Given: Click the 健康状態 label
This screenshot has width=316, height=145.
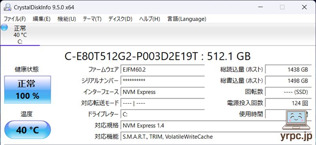Looking at the screenshot, I should pyautogui.click(x=26, y=70).
